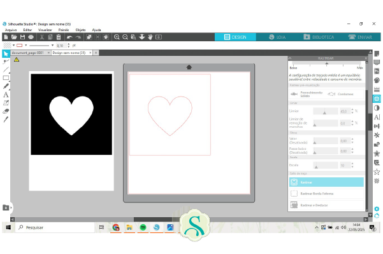Viewport: 383px width, 254px height.
Task: Adjust the trace quality Baixo-Máx slider
Action: (x=326, y=64)
